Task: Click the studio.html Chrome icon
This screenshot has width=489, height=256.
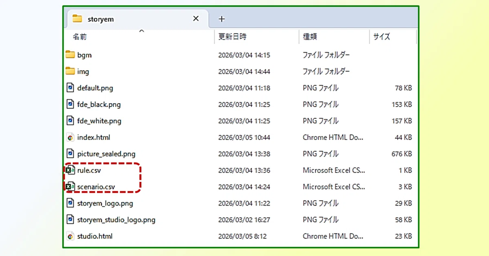Action: (70, 236)
